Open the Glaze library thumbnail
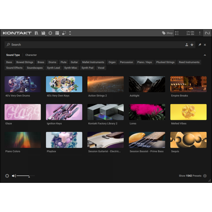Screen dimensions: 212x212 (23, 112)
